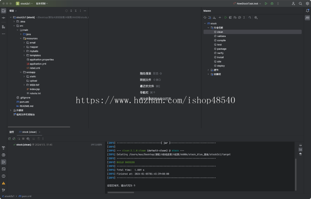Open the Git tool window icon
This screenshot has height=199, width=311.
point(3,190)
